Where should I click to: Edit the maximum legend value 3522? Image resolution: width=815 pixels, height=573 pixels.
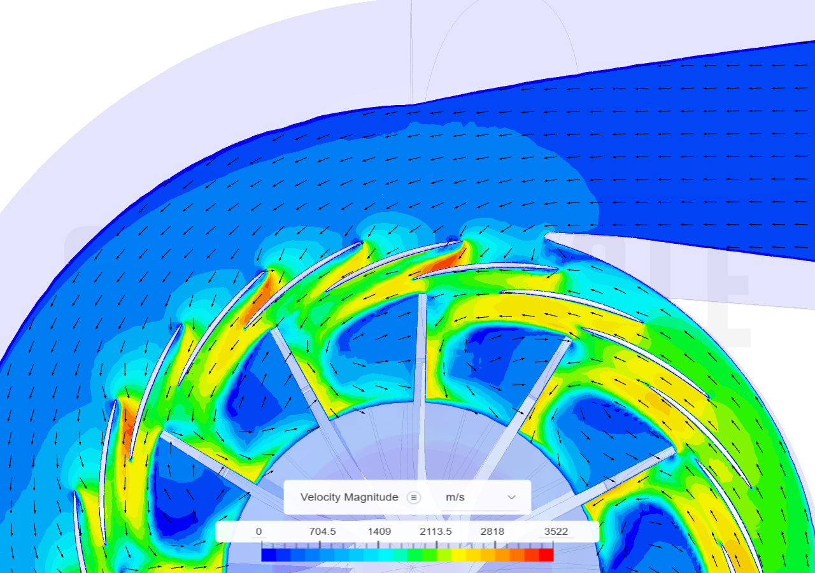(x=556, y=532)
